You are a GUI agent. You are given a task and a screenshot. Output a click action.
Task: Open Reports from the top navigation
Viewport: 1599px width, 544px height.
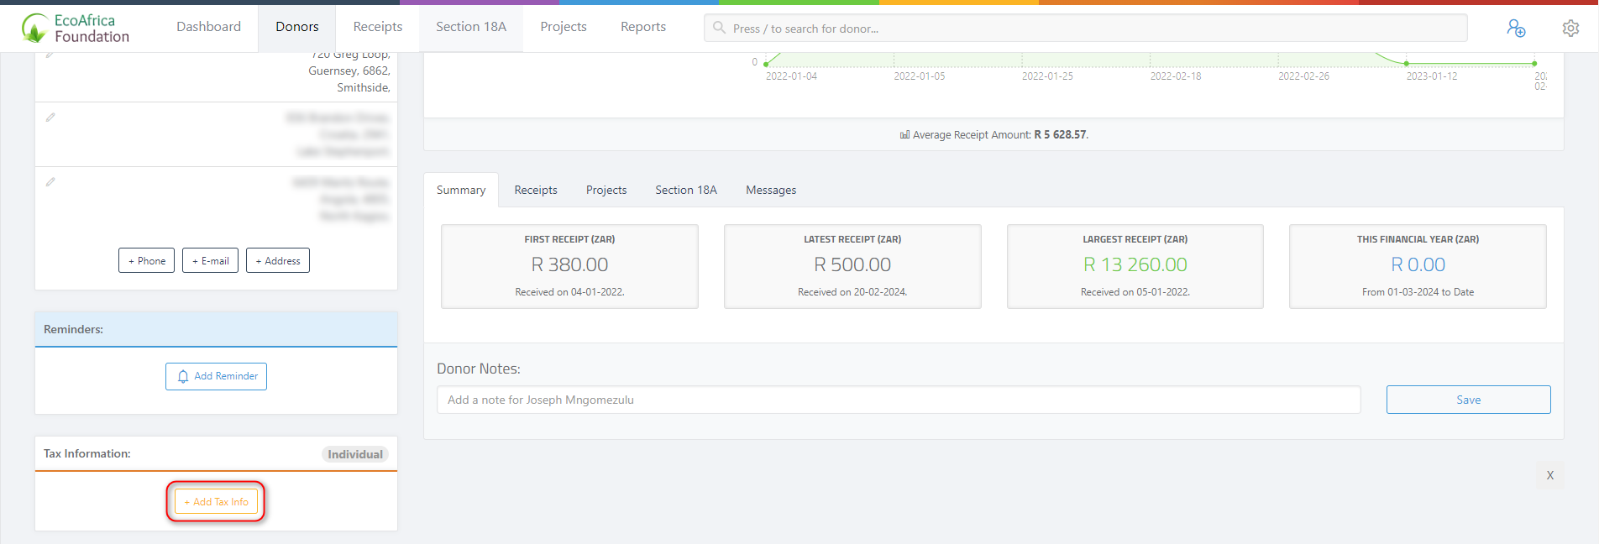642,27
